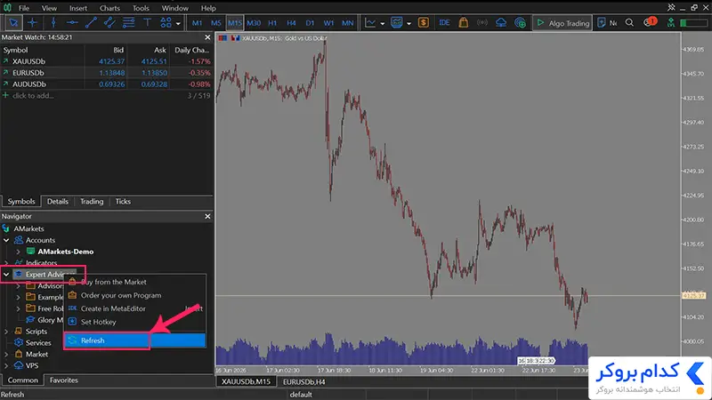This screenshot has width=712, height=400.
Task: Select the crosshair cursor tool
Action: pyautogui.click(x=32, y=22)
